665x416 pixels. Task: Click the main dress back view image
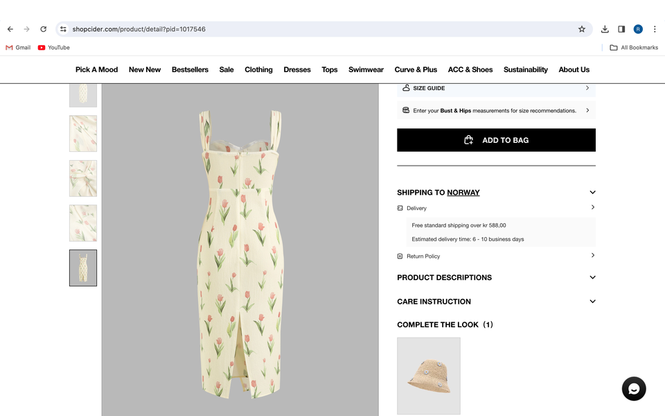click(x=240, y=250)
